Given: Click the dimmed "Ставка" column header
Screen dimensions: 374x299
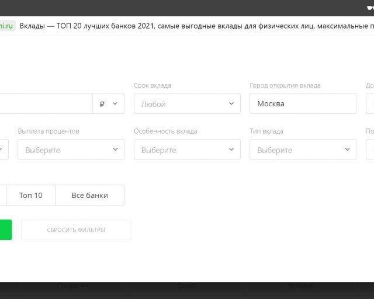Looking at the screenshot, I should pyautogui.click(x=73, y=286).
